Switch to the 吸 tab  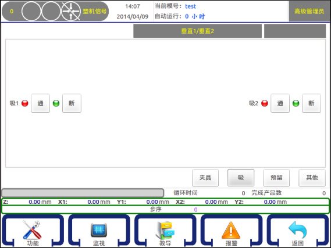[241, 178]
